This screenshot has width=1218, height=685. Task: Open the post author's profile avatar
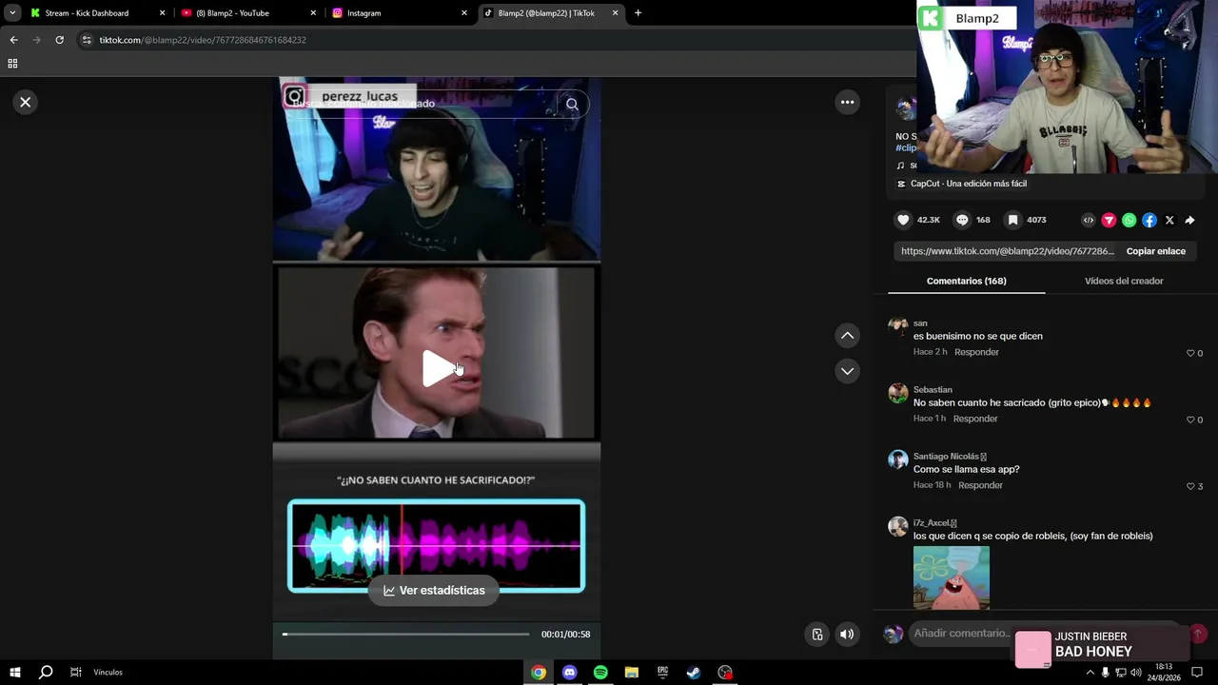click(x=905, y=108)
